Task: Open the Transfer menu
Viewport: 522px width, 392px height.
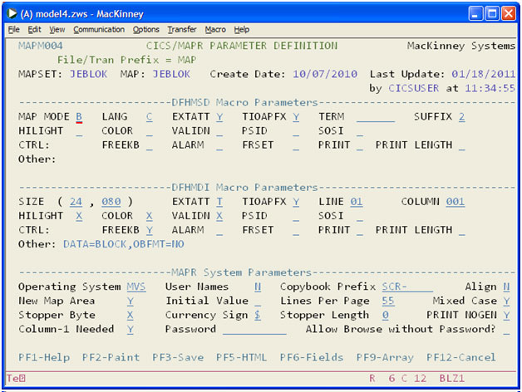Action: click(182, 30)
